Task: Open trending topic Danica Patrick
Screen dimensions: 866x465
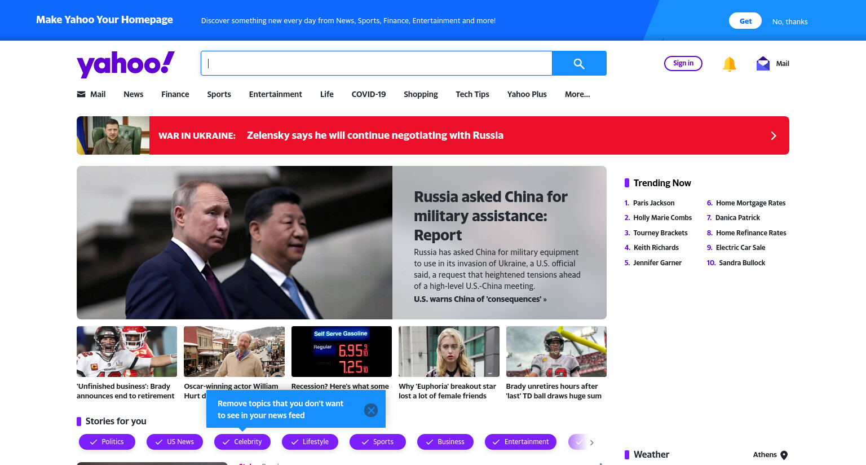Action: tap(737, 218)
